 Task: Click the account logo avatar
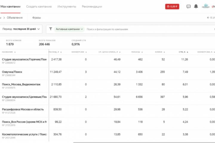pos(205,6)
